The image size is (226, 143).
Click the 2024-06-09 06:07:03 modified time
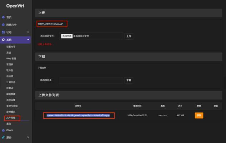tap(137, 115)
